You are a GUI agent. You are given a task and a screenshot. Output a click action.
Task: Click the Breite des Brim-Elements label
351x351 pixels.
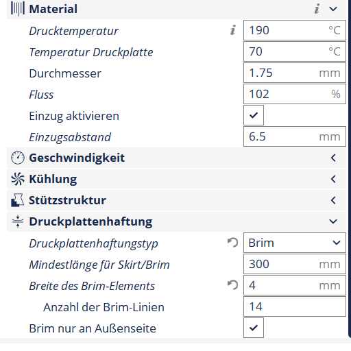coord(92,286)
